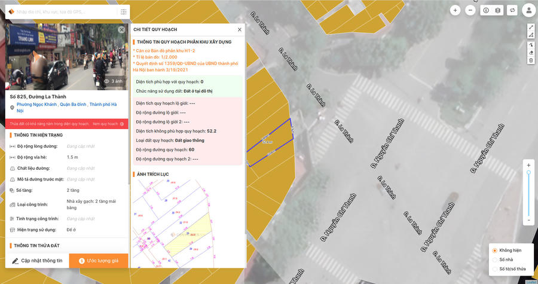Click "Xem quy hoạch" in red banner

pyautogui.click(x=106, y=124)
